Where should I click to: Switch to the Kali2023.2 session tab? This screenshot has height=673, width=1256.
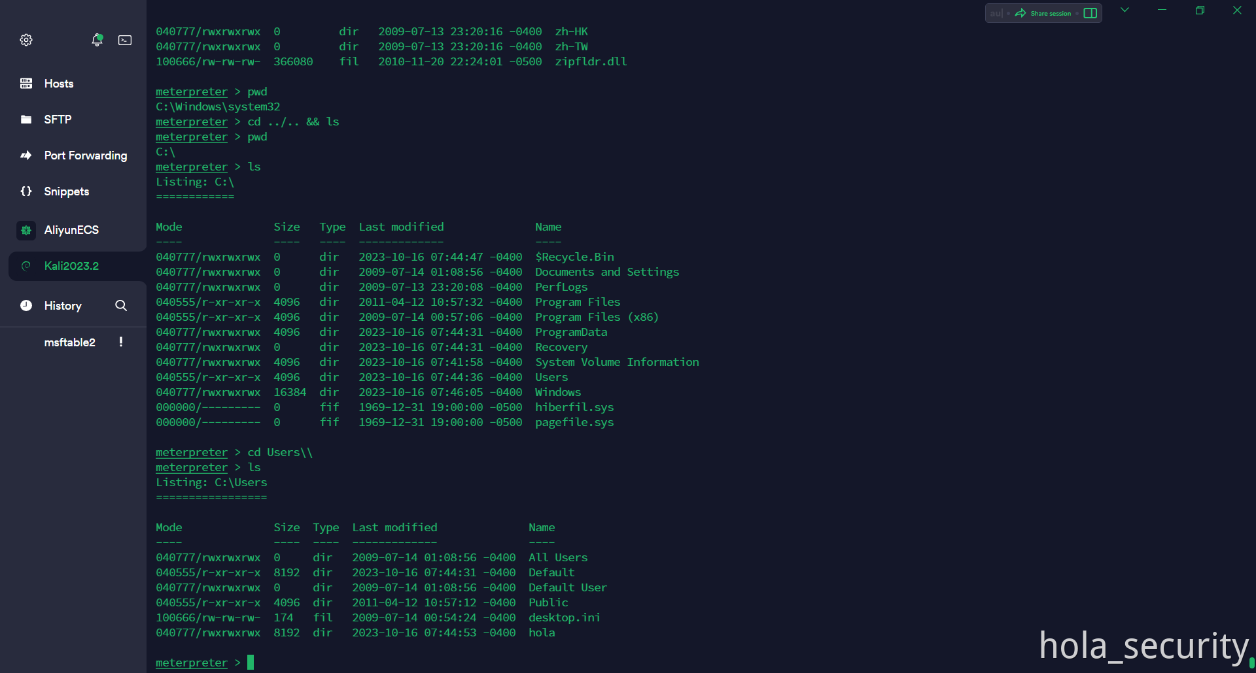pyautogui.click(x=71, y=266)
